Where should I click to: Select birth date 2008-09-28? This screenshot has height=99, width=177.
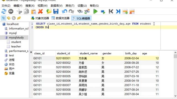point(132,63)
